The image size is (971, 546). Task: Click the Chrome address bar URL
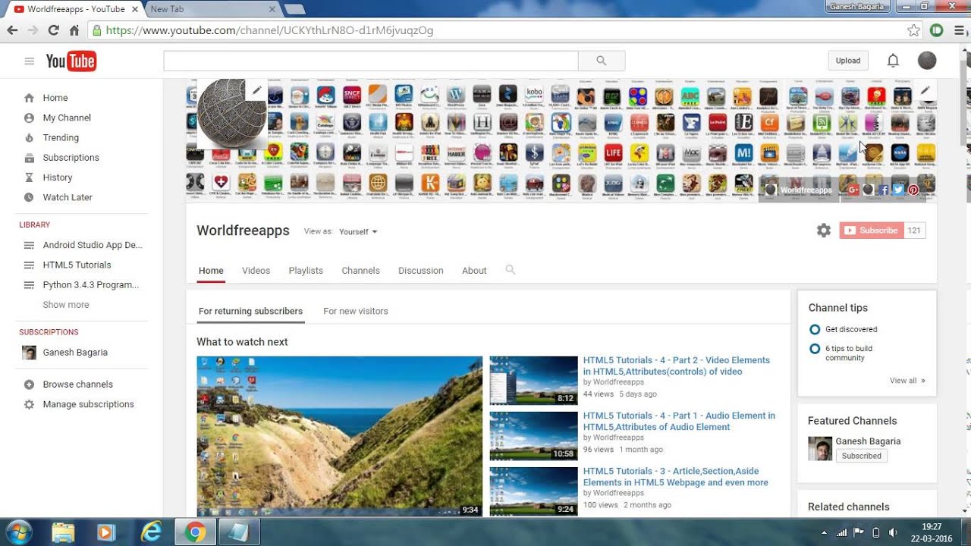(x=269, y=30)
